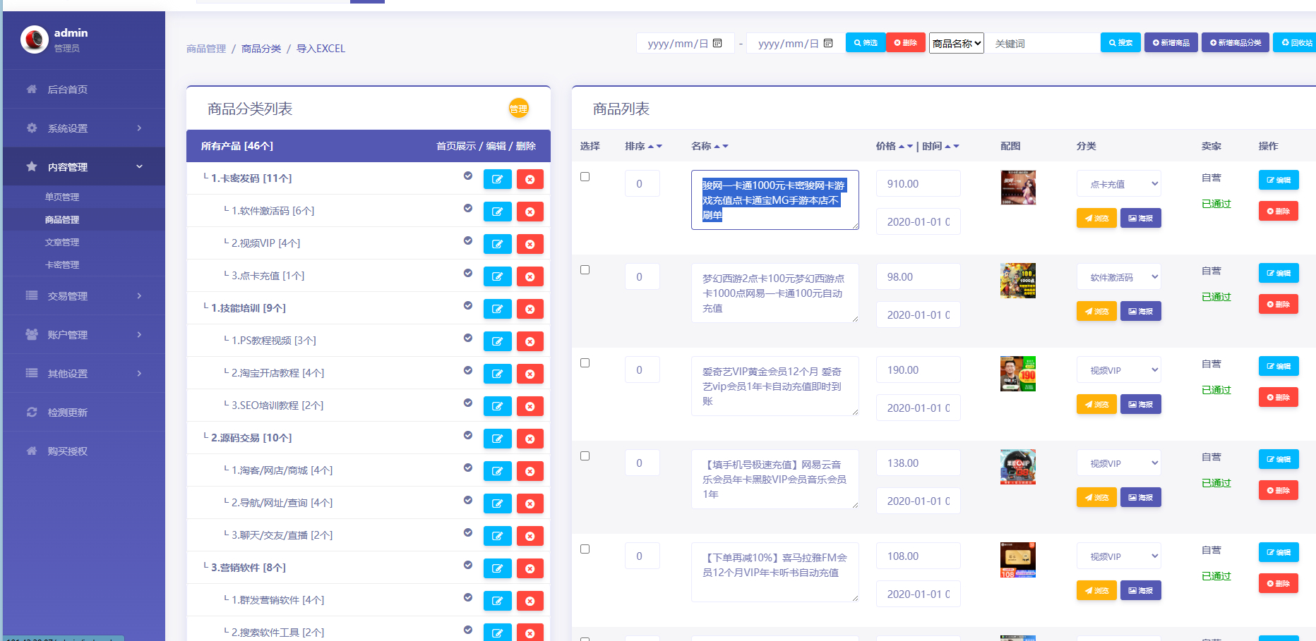
Task: Click the 新增商品 button
Action: (1171, 42)
